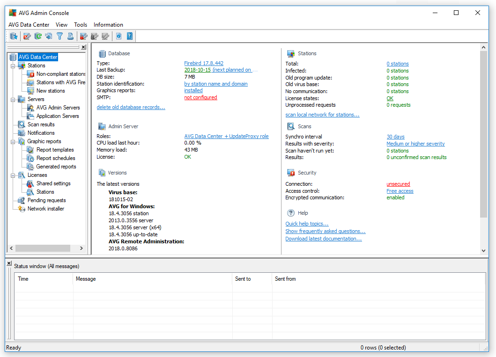496x357 pixels.
Task: Click the export page-with-arrow toolbar icon
Action: 49,36
